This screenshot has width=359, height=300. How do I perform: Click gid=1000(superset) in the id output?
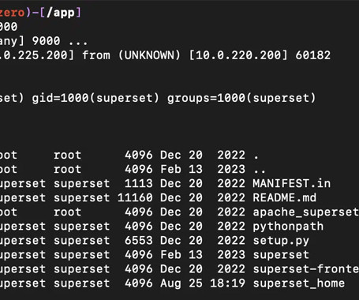95,98
